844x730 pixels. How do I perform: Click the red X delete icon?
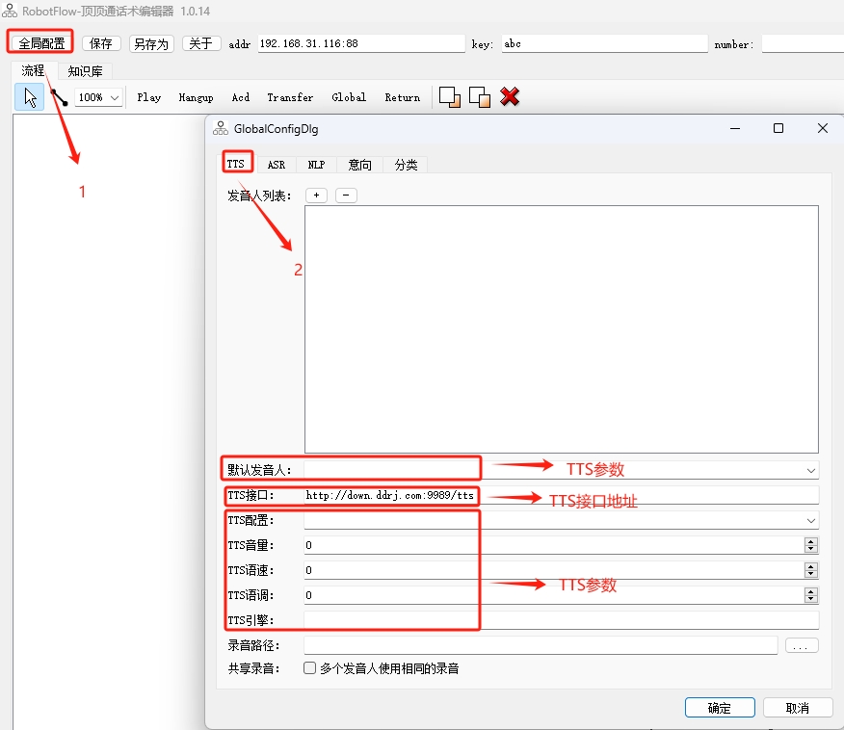pos(509,96)
